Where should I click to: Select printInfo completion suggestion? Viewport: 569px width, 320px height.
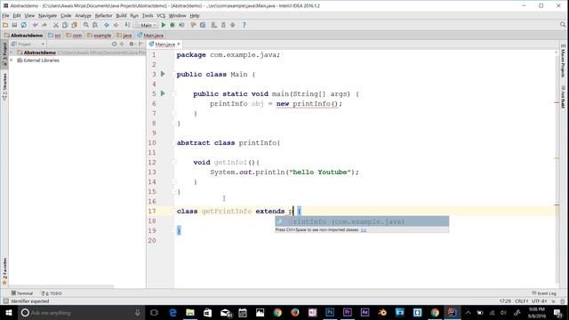[362, 221]
